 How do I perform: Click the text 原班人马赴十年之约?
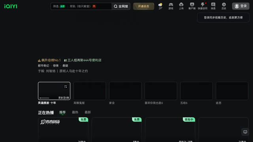[74, 71]
